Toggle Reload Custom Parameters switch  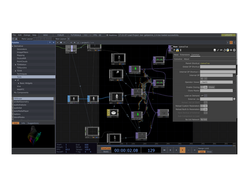point(204,106)
